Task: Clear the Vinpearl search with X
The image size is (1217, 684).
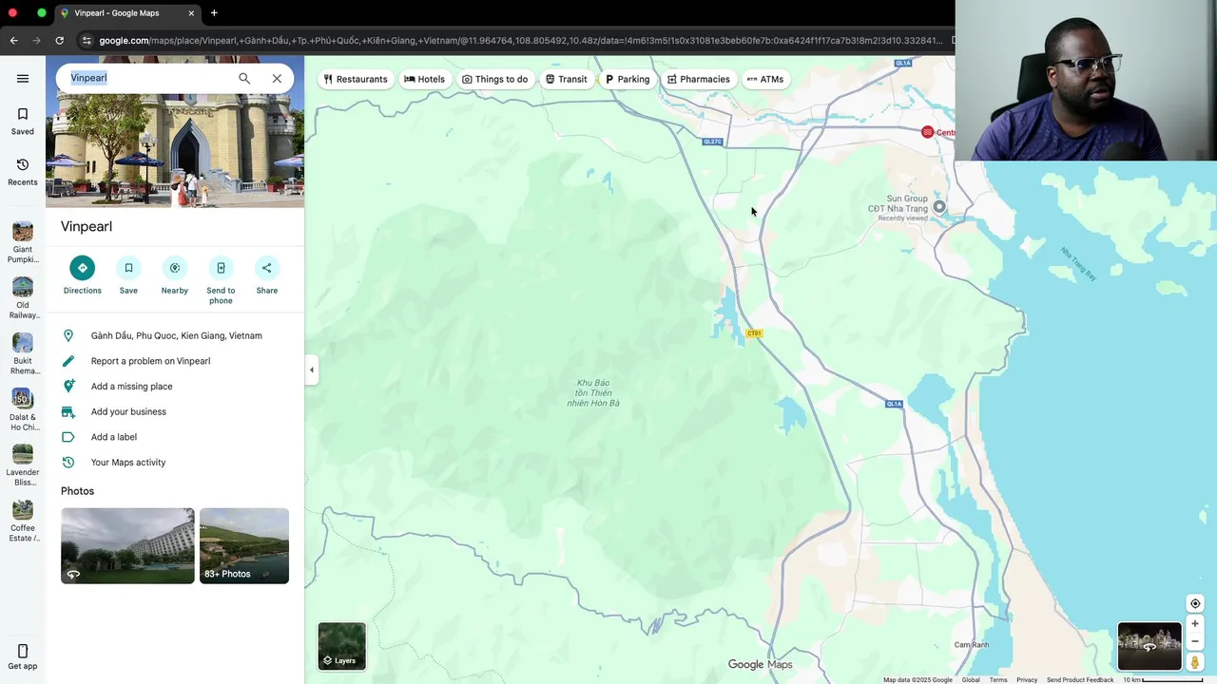Action: pyautogui.click(x=277, y=79)
